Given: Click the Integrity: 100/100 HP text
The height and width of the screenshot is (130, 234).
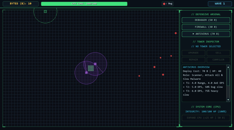Looking at the screenshot, I should 206,112.
